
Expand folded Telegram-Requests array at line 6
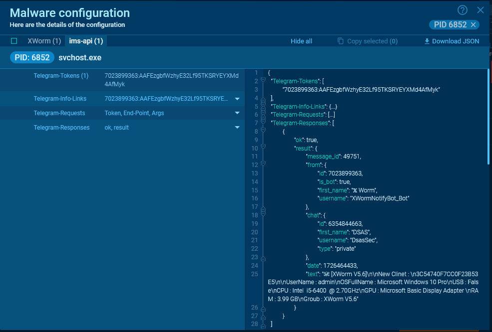click(263, 115)
